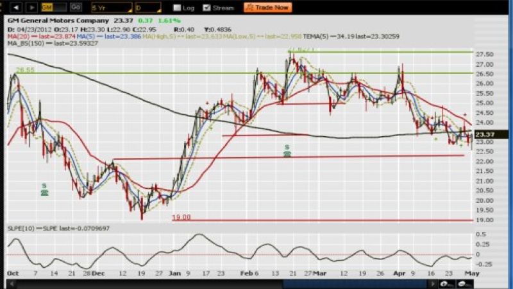Viewport: 513px width, 289px height.
Task: Click the SLPE(10) indicator label
Action: tap(21, 229)
